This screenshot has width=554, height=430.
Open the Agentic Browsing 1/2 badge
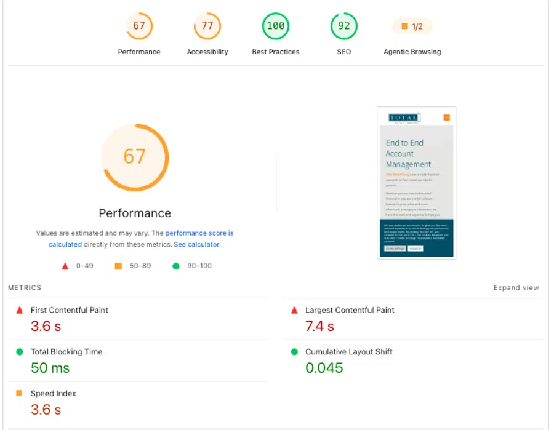(x=412, y=26)
